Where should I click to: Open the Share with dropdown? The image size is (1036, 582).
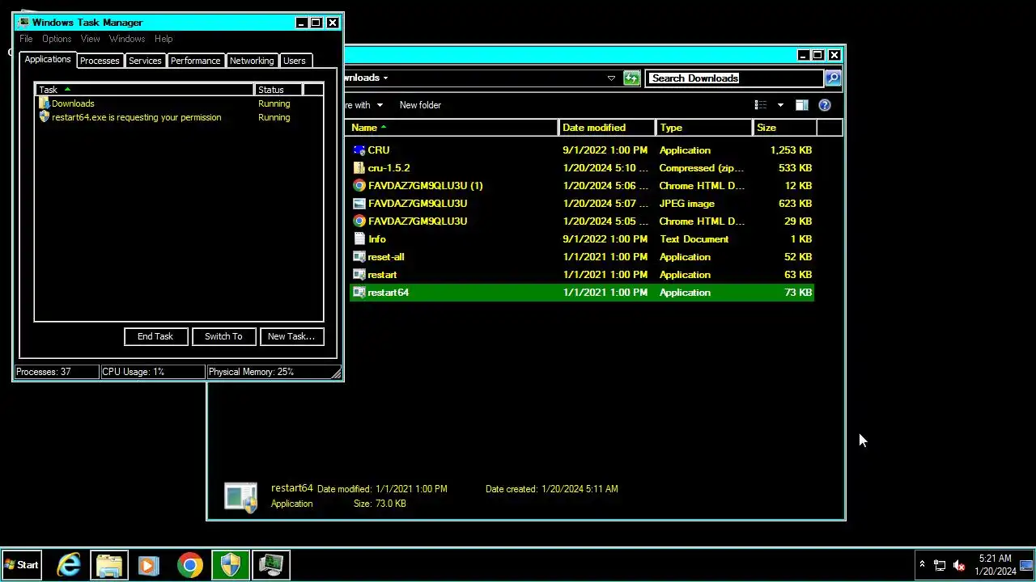pyautogui.click(x=363, y=105)
